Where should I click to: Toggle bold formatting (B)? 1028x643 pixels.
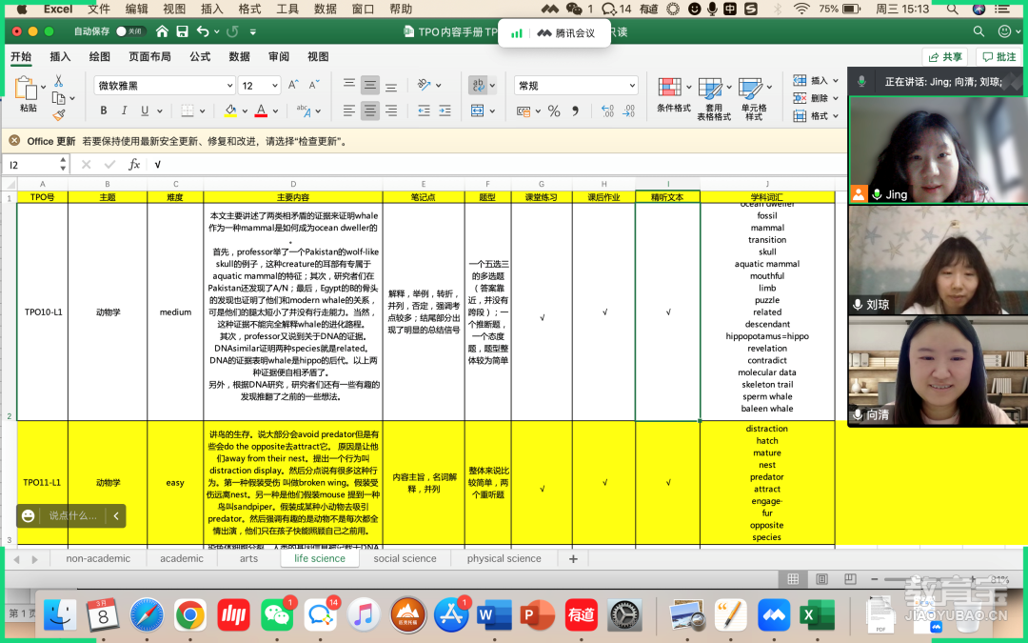pos(104,111)
